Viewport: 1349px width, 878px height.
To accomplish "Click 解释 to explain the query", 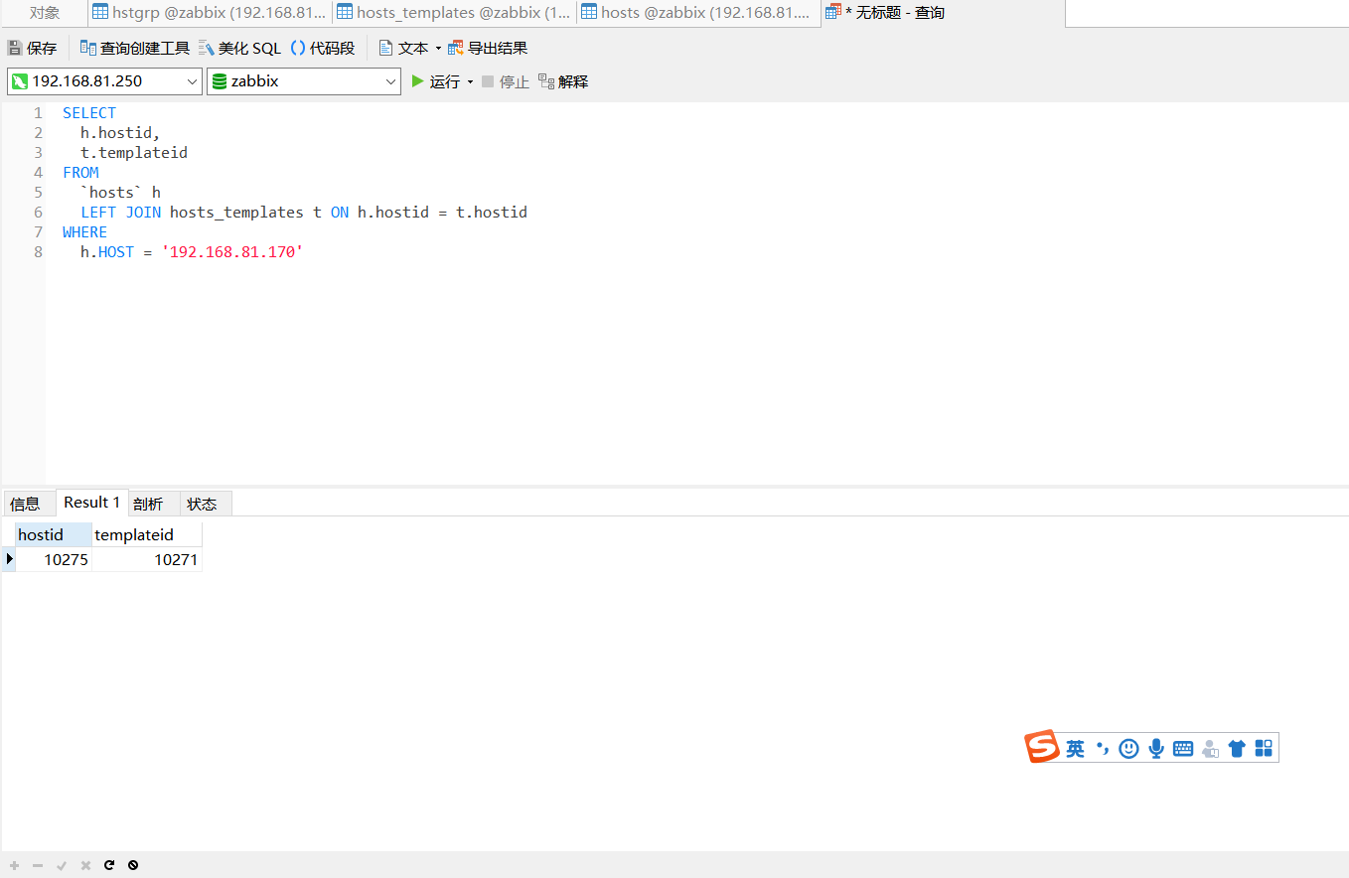I will click(563, 81).
